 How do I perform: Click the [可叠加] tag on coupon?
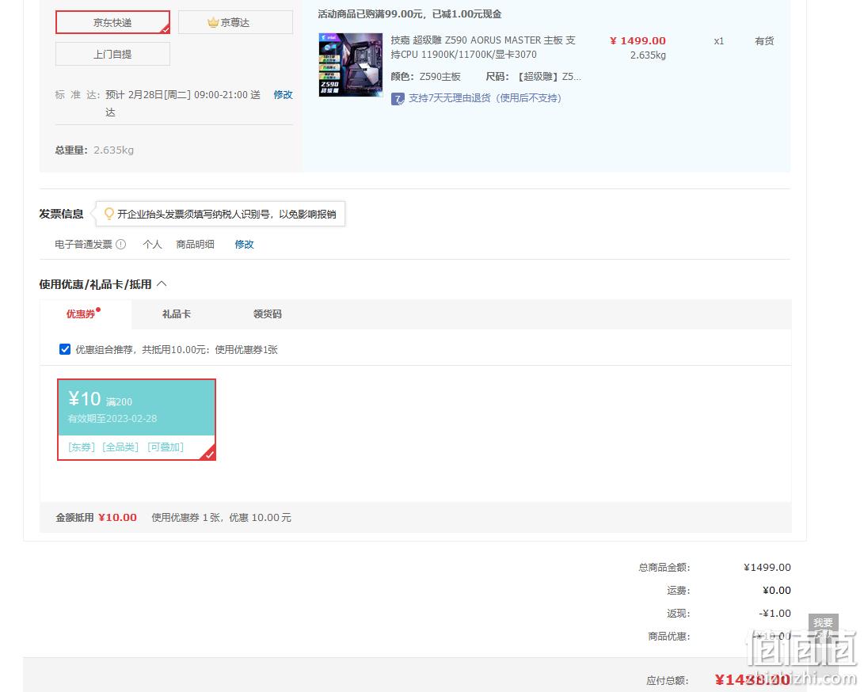166,447
